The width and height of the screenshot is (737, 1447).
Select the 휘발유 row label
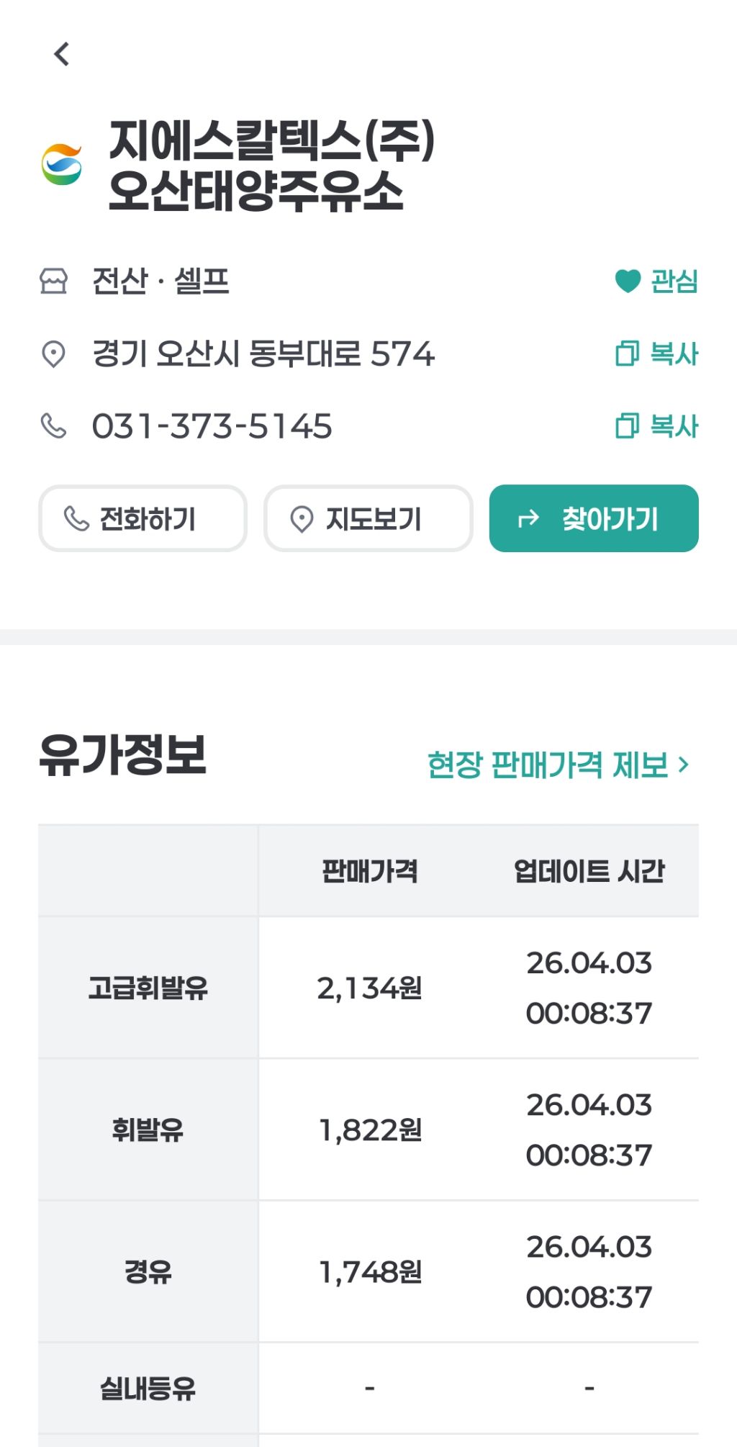point(148,1130)
